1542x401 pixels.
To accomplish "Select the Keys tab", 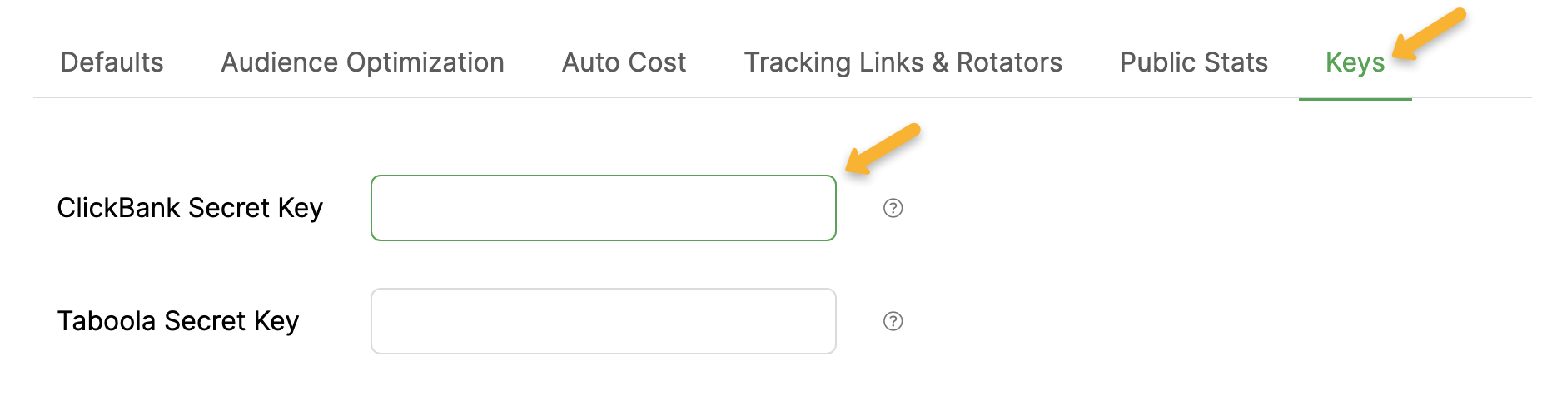I will tap(1355, 62).
